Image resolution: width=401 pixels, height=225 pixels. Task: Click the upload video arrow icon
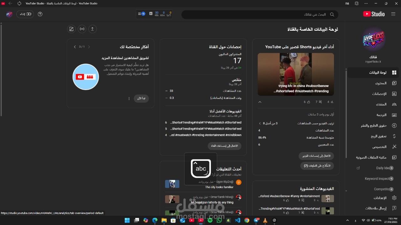click(92, 29)
